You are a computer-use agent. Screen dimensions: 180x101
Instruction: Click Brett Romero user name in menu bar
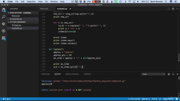[156, 1]
